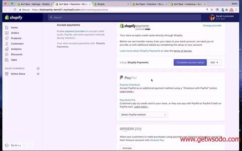Switch to Surf Spot Checkout browser tab
Image resolution: width=242 pixels, height=151 pixels.
pyautogui.click(x=150, y=4)
